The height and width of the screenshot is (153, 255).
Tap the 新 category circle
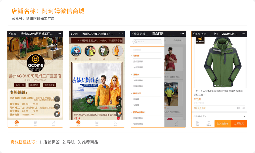tap(76, 51)
